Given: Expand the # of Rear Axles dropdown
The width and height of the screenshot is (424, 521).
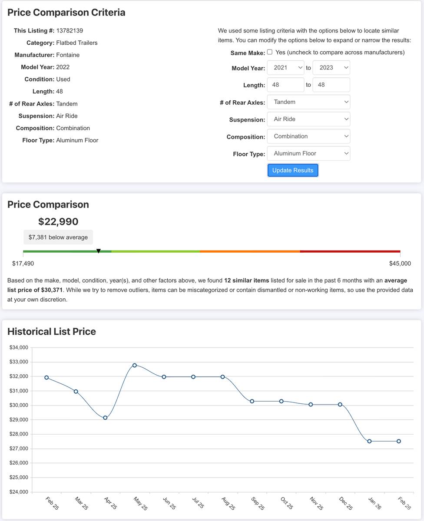Looking at the screenshot, I should coord(308,102).
